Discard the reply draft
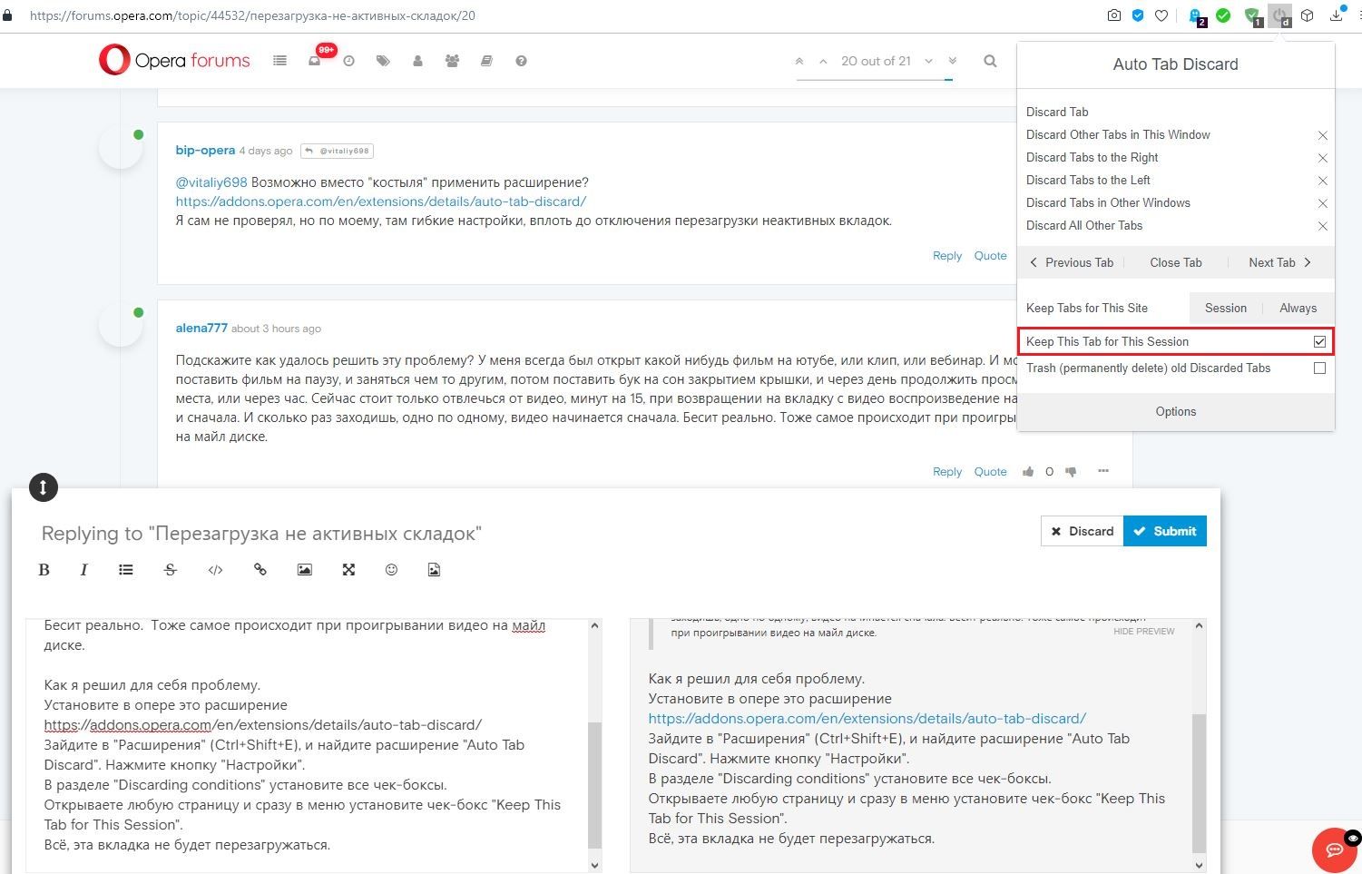The width and height of the screenshot is (1362, 874). pyautogui.click(x=1082, y=531)
